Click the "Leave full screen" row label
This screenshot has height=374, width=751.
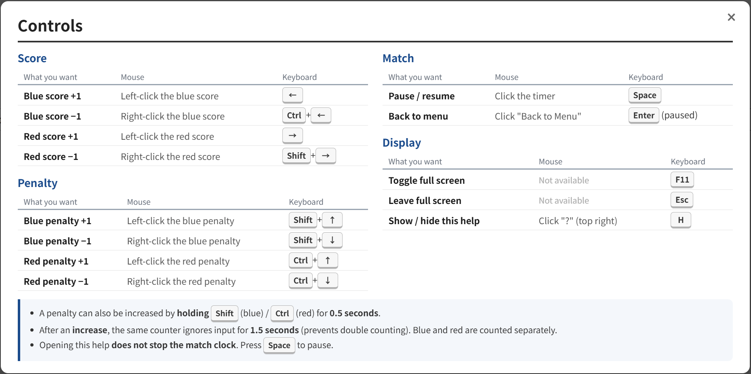(425, 201)
